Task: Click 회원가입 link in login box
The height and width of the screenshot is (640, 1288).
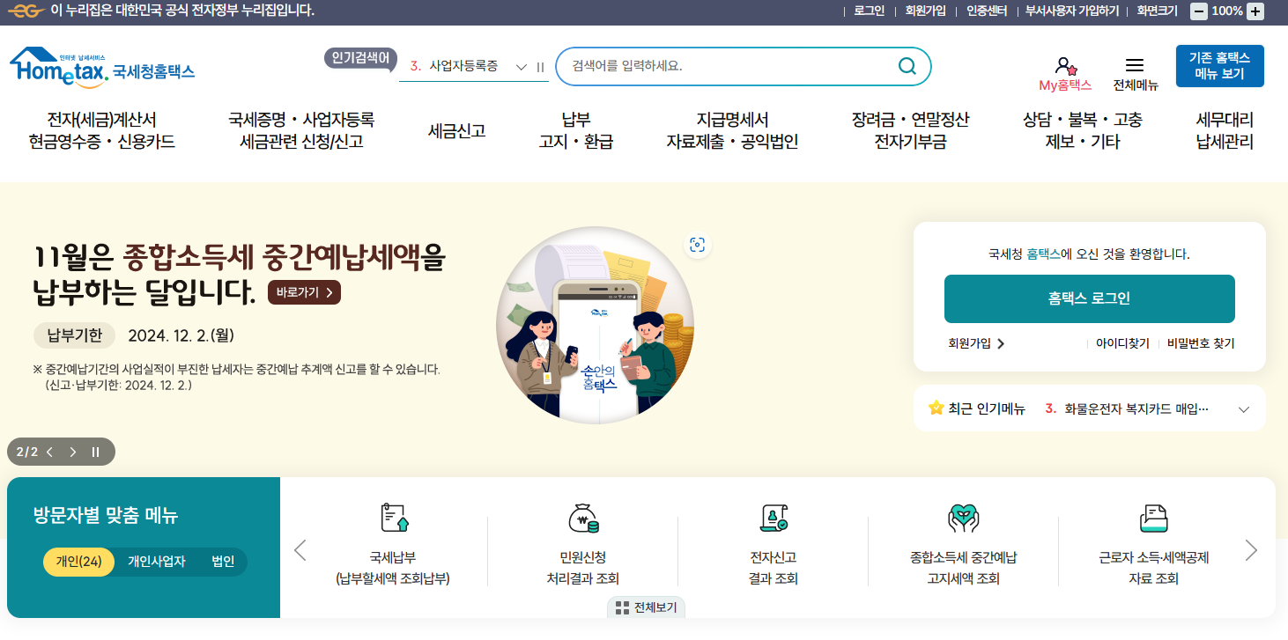Action: pyautogui.click(x=976, y=343)
